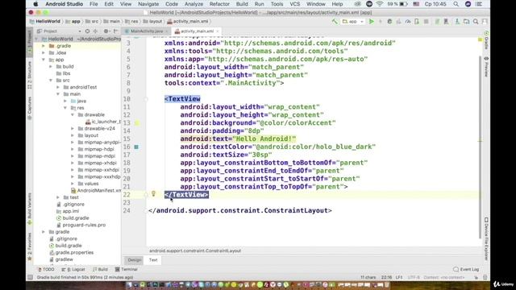
Task: Open the Structure side panel
Action: coord(30,75)
